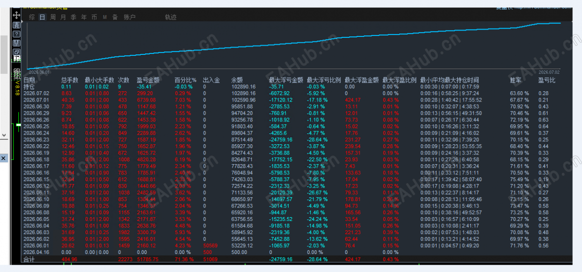Click the 75.49 % win rate cell
582x272 pixels.
[x=519, y=179]
